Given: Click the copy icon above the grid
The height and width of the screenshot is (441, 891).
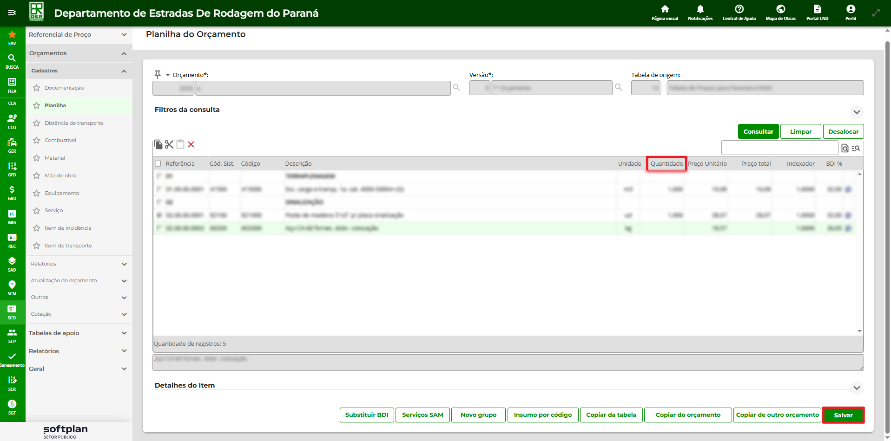Looking at the screenshot, I should pyautogui.click(x=158, y=144).
